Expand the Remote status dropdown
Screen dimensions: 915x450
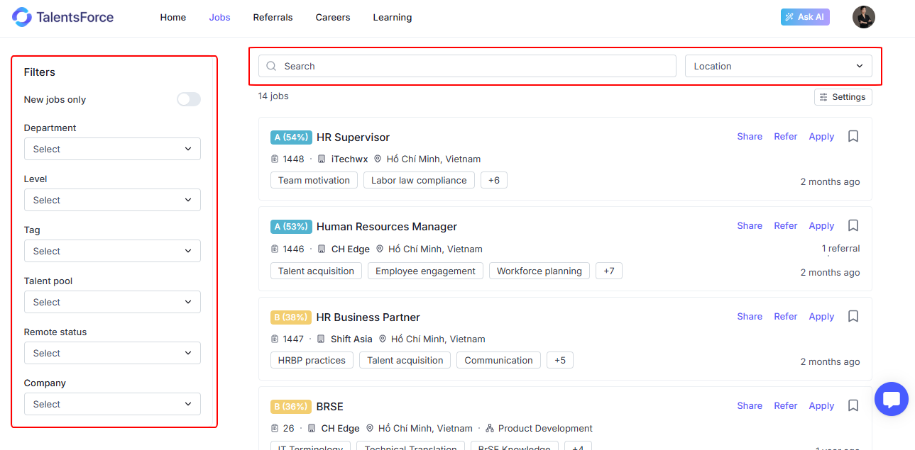(x=112, y=353)
